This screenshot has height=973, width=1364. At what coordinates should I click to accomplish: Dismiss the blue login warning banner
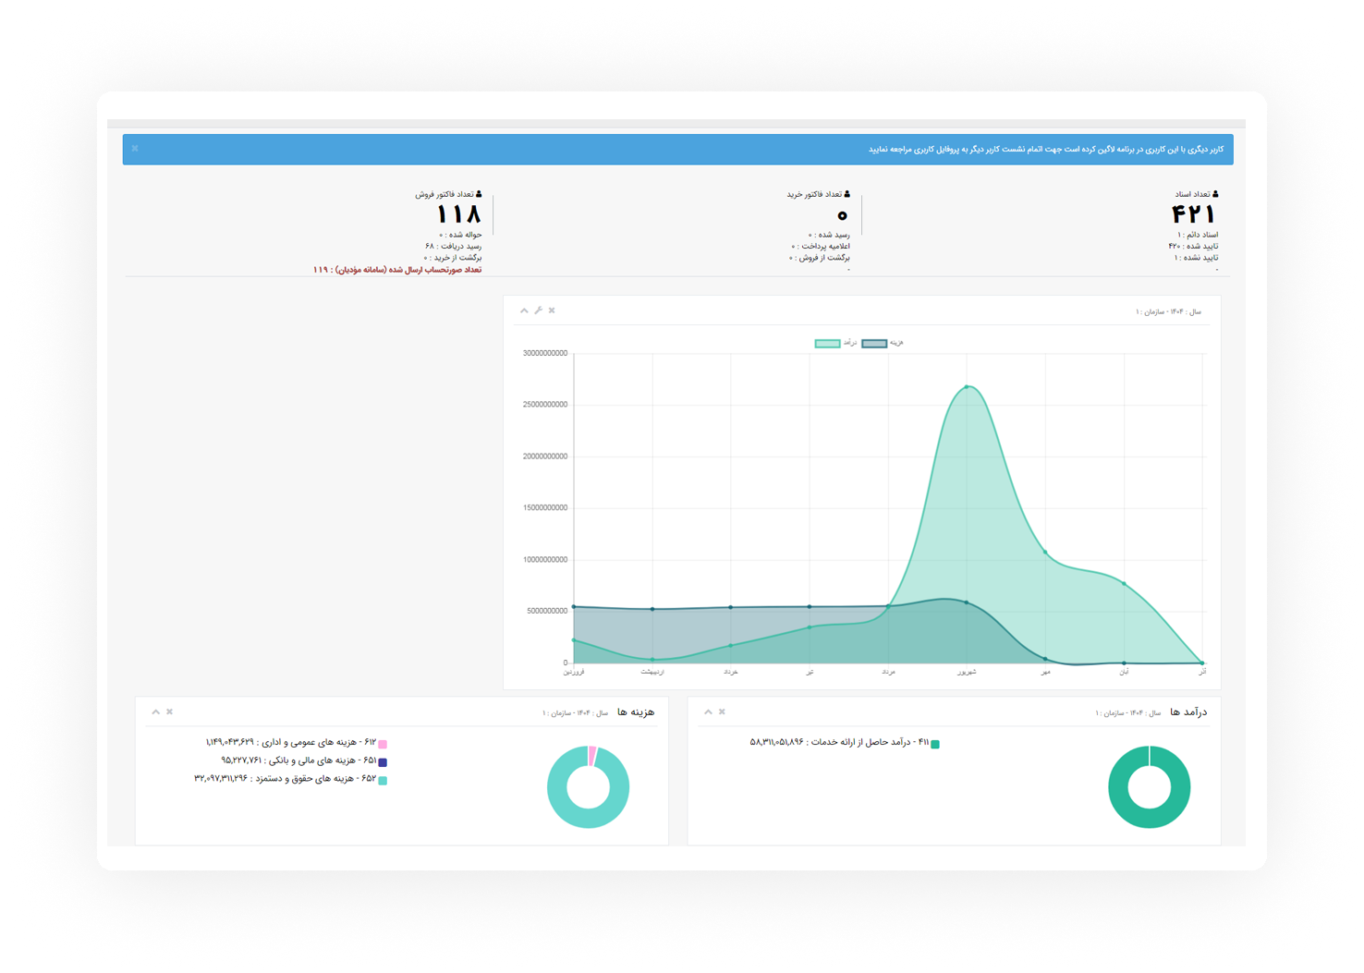pos(135,149)
